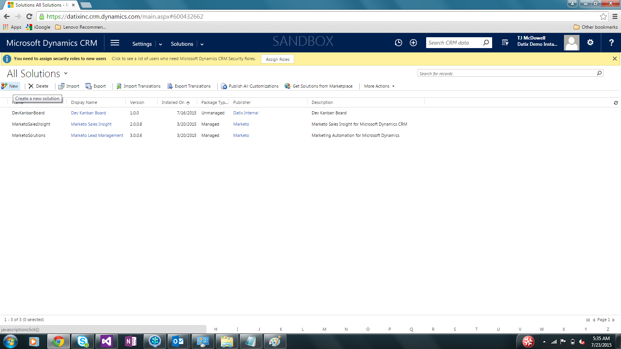The width and height of the screenshot is (621, 349).
Task: Click Delete in the solutions toolbar
Action: point(38,86)
